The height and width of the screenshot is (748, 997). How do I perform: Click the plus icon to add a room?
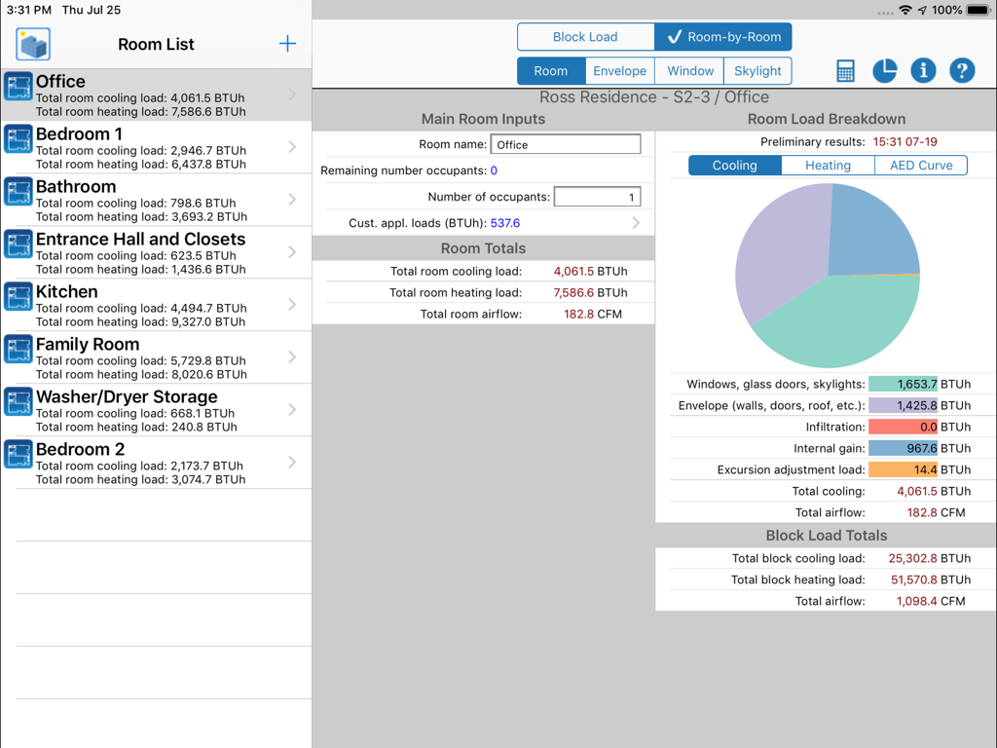287,44
